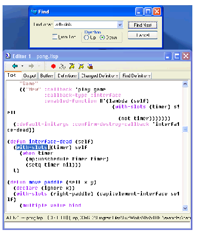Click the editor's vertical scrollbar down arrow
This screenshot has height=231, width=198.
click(185, 208)
